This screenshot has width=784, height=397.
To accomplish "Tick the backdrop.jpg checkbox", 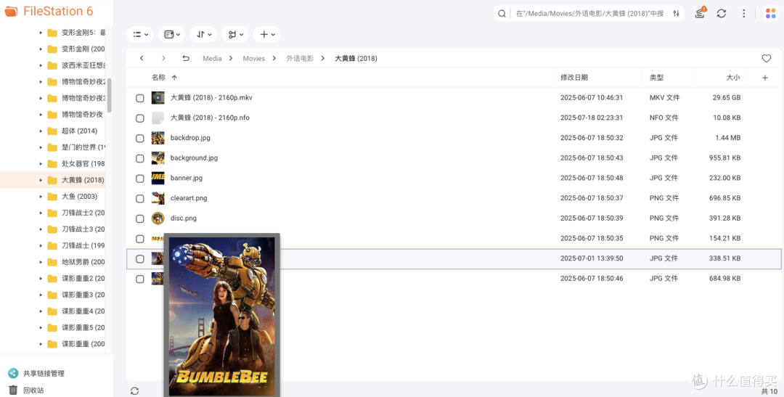I will tap(140, 138).
